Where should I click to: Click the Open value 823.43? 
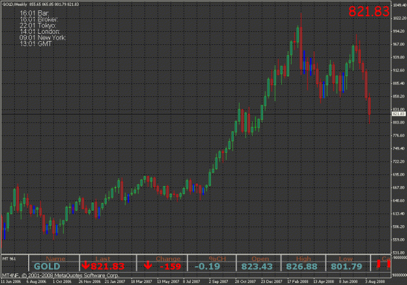click(x=257, y=266)
